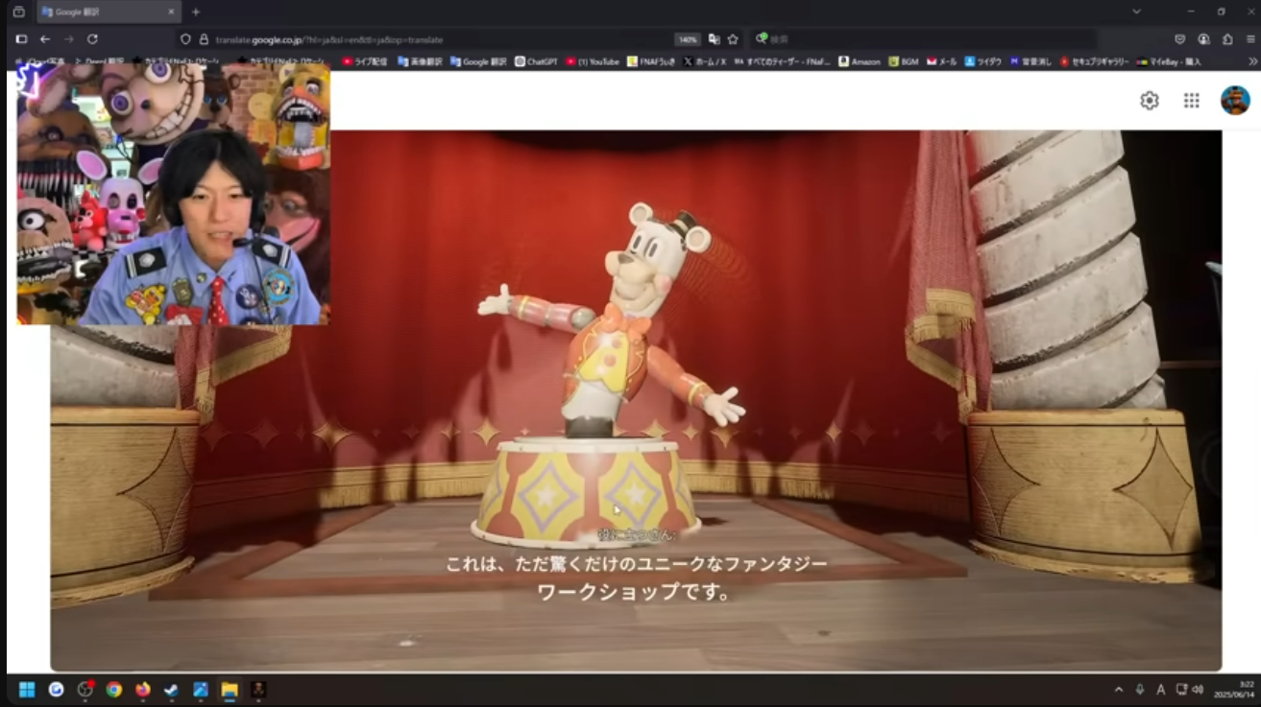This screenshot has width=1261, height=707.
Task: Open tracking protection shield icon
Action: tap(186, 39)
